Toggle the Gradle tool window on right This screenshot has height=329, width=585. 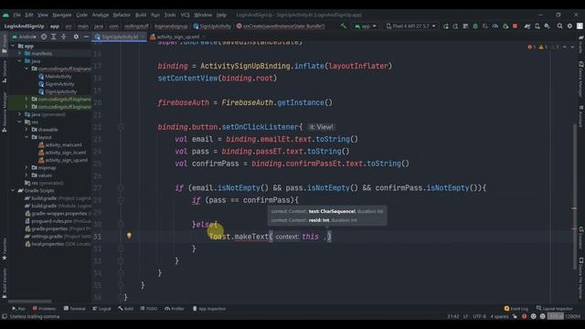tap(580, 45)
